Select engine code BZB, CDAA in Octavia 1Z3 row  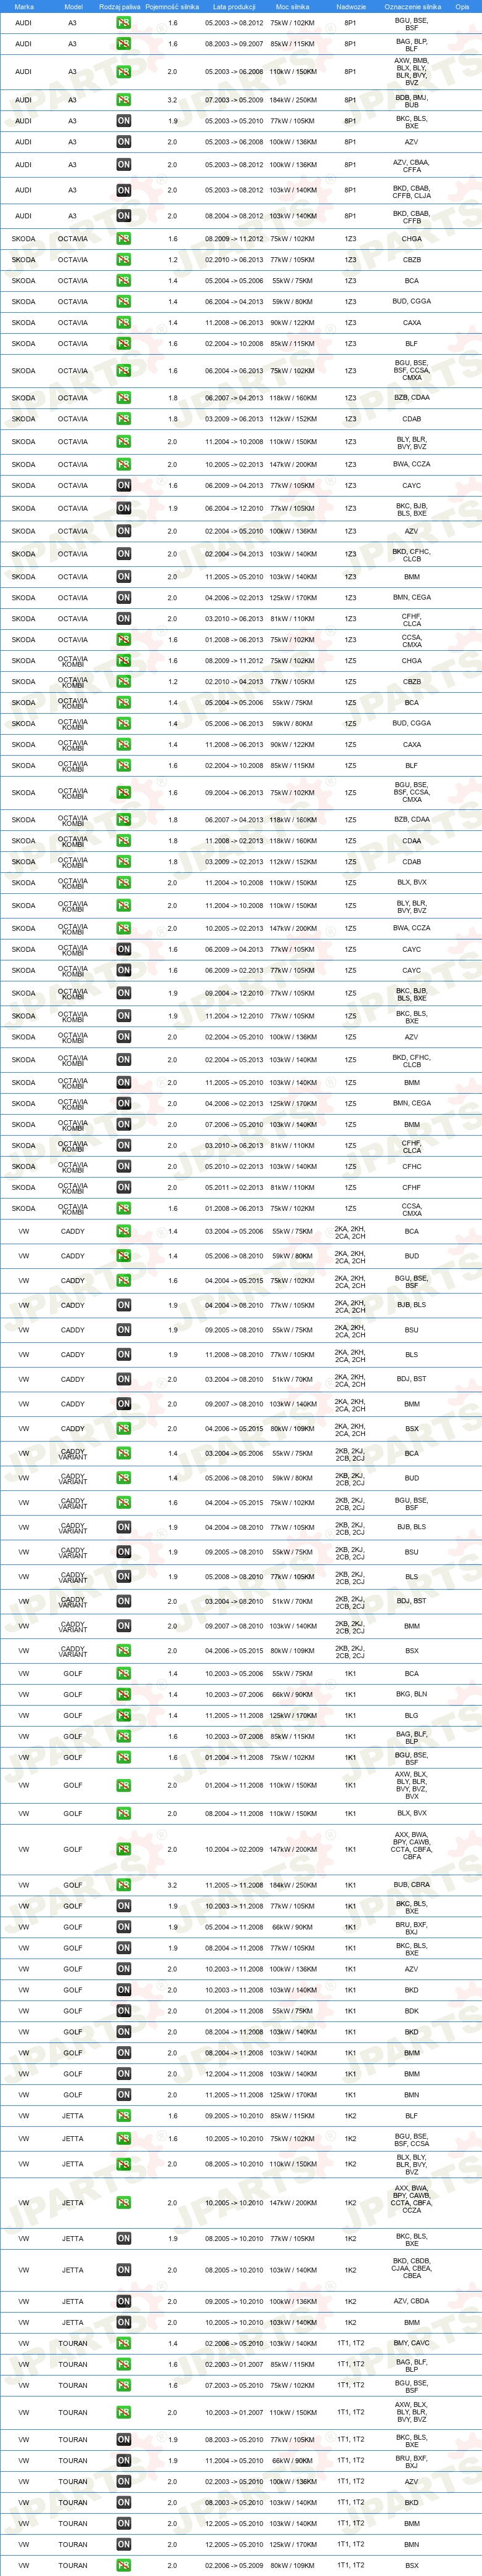pos(412,398)
